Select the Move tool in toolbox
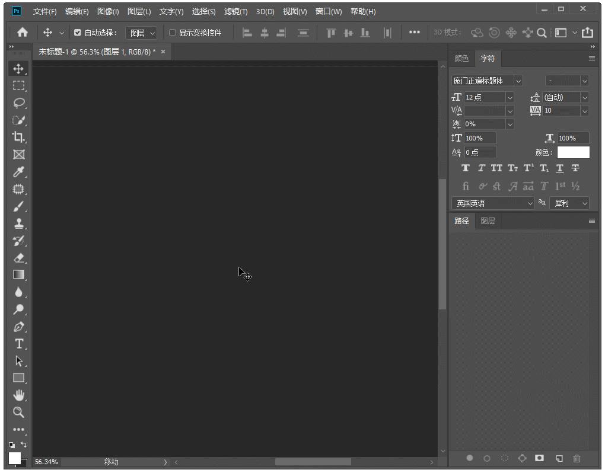605x476 pixels. (x=18, y=69)
